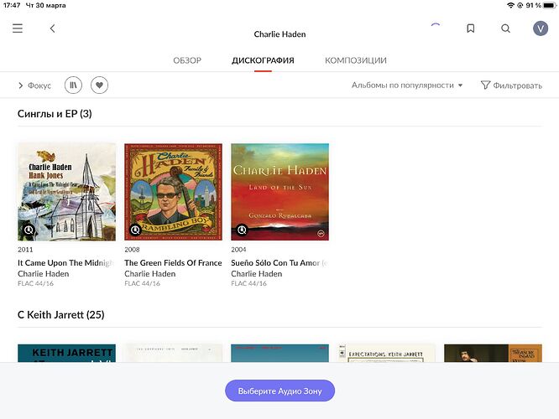Open search with the magnifier icon
The image size is (559, 419).
pos(505,28)
